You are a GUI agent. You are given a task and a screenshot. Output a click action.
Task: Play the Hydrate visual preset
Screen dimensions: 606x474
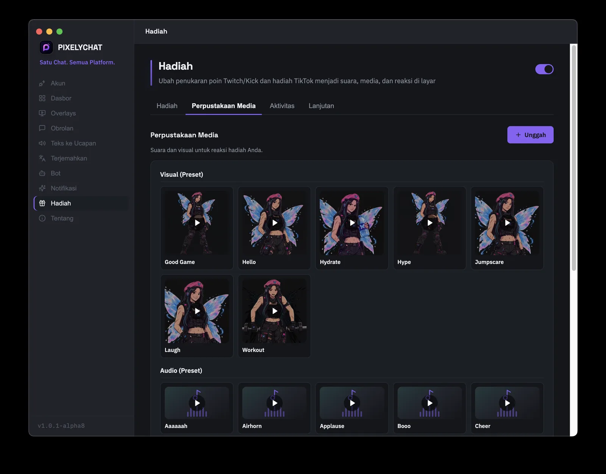click(352, 223)
